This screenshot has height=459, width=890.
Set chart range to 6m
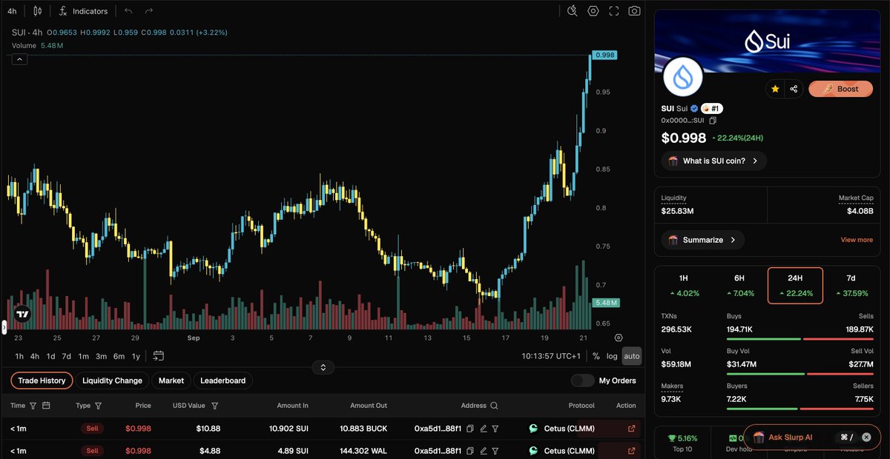pyautogui.click(x=119, y=356)
